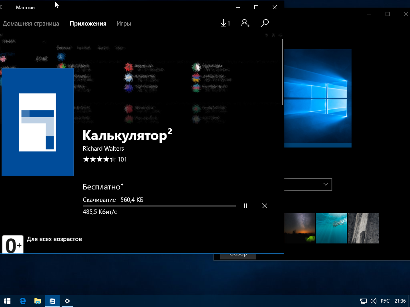Select the Приложения tab

[x=88, y=24]
